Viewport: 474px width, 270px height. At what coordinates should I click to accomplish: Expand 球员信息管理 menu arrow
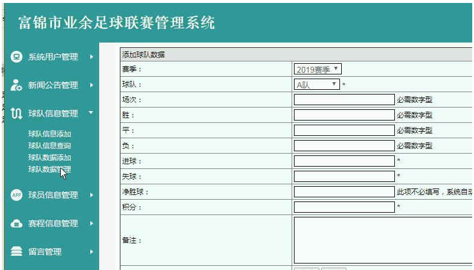(91, 195)
